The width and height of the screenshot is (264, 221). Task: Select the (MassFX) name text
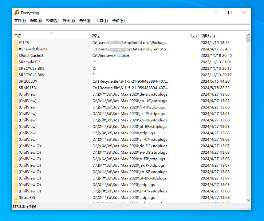coord(27,198)
